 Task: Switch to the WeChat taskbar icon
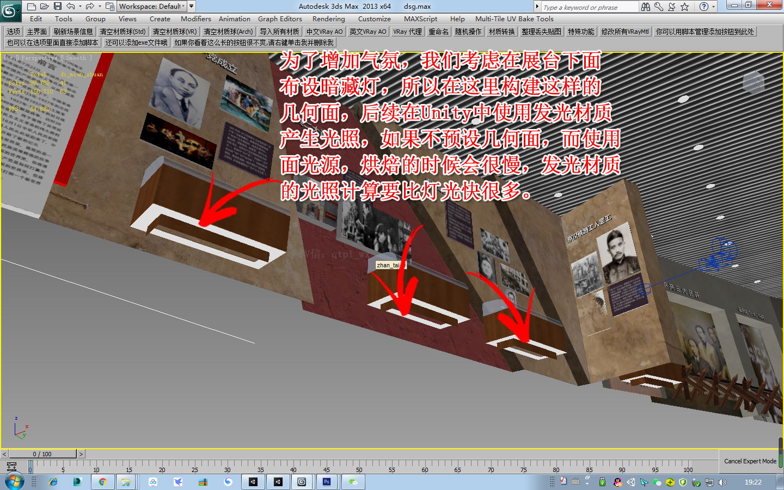coord(353,482)
